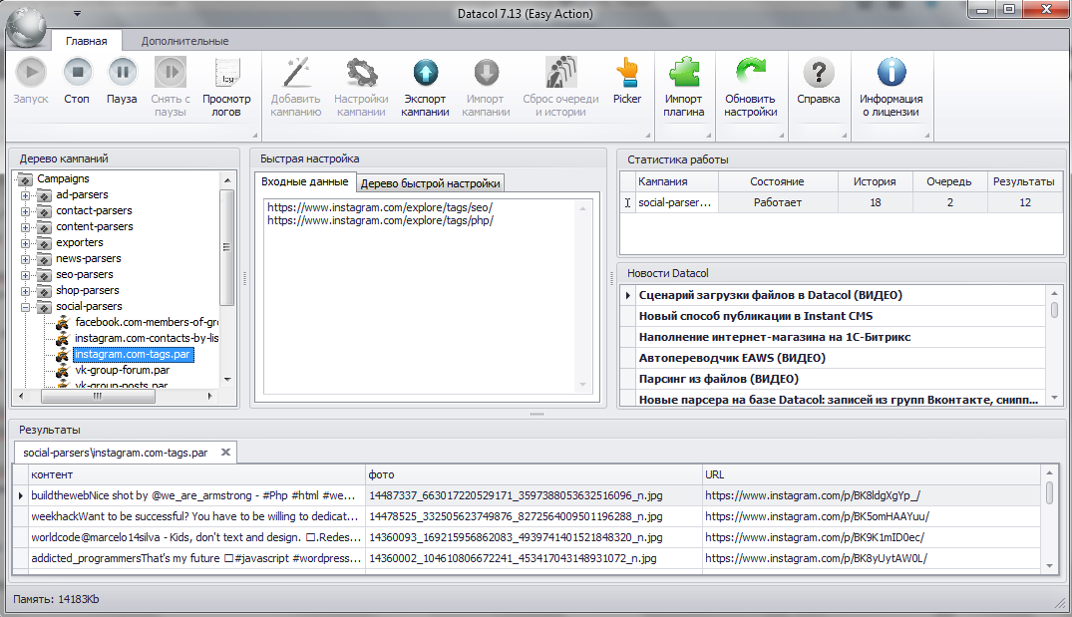Expand the exporters folder node
This screenshot has height=617, width=1072.
[x=25, y=243]
